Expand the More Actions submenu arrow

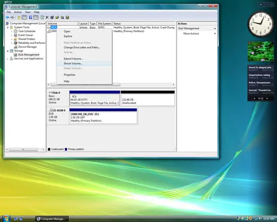215,33
